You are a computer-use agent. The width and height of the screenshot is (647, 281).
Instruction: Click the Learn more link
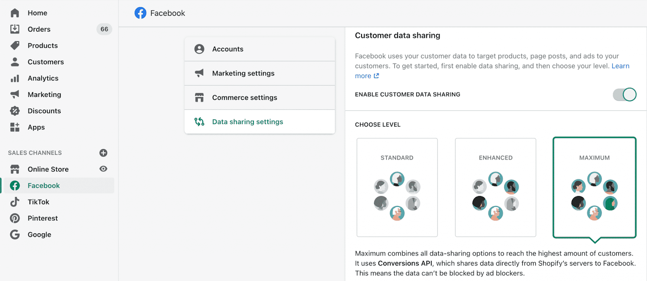point(620,66)
